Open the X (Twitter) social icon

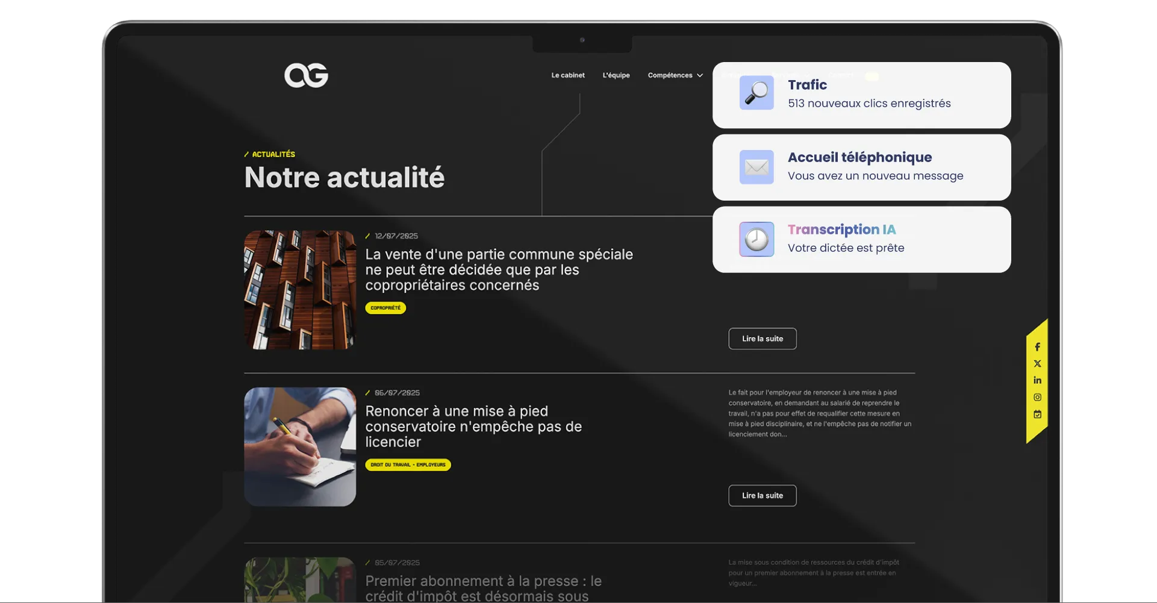click(1037, 363)
